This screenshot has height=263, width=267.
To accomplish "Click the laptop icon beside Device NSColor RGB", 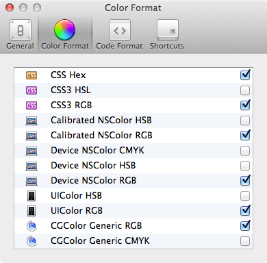I will [x=31, y=181].
